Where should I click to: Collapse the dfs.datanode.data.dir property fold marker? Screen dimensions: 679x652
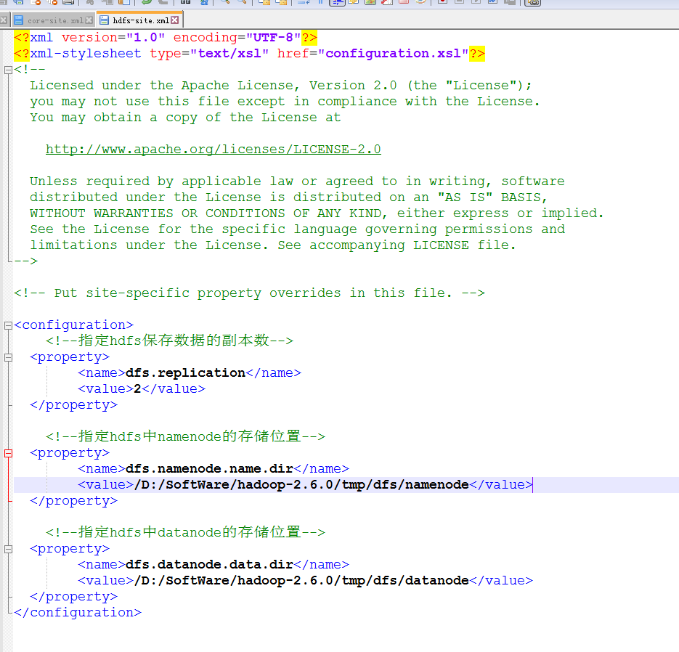point(8,550)
